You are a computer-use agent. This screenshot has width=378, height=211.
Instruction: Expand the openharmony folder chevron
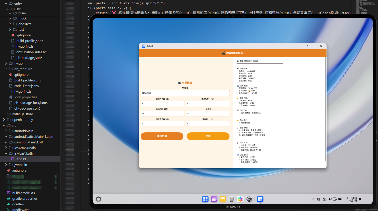(4, 120)
